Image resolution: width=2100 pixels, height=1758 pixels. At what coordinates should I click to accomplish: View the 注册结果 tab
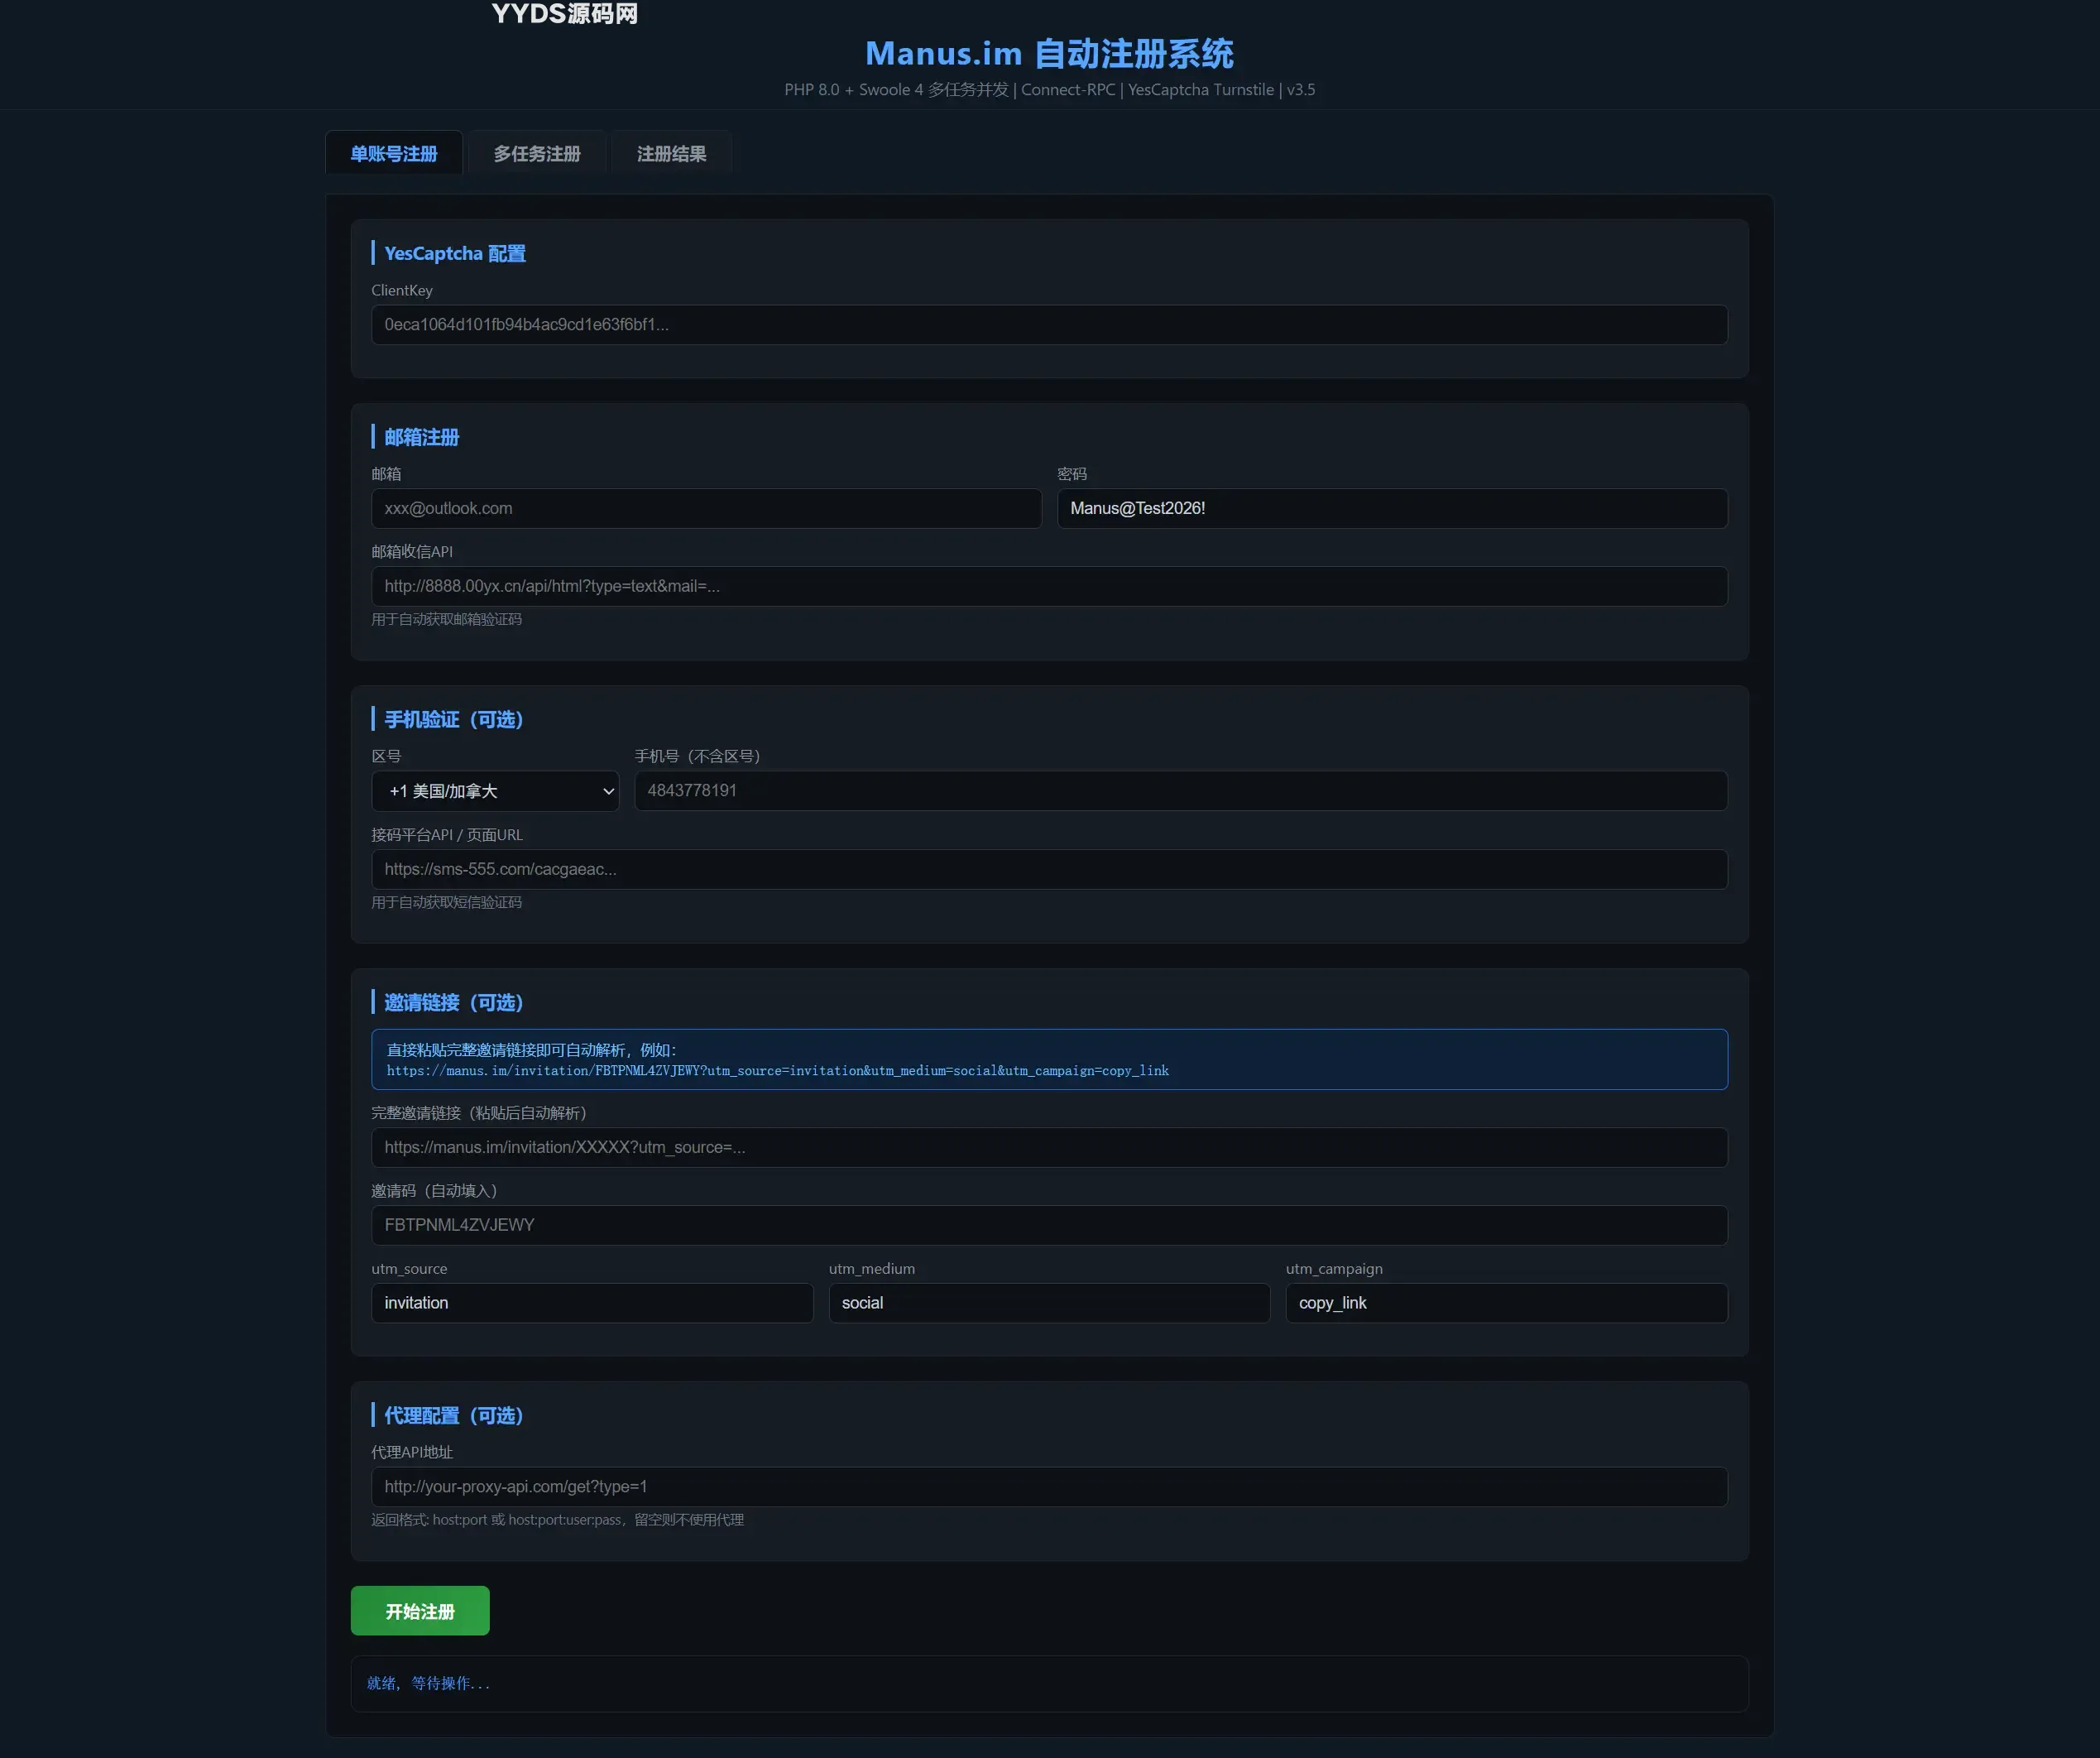click(672, 153)
